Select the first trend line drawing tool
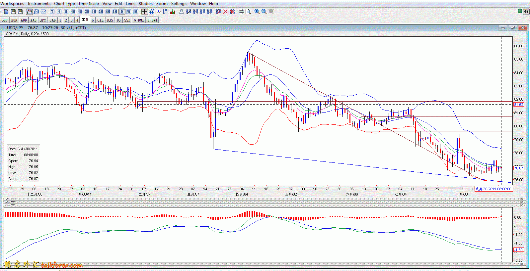Viewport: 530px width, 271px height. click(189, 12)
